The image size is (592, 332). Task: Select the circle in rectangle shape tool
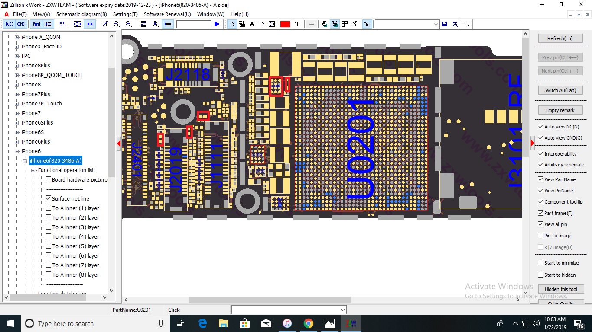coord(272,24)
